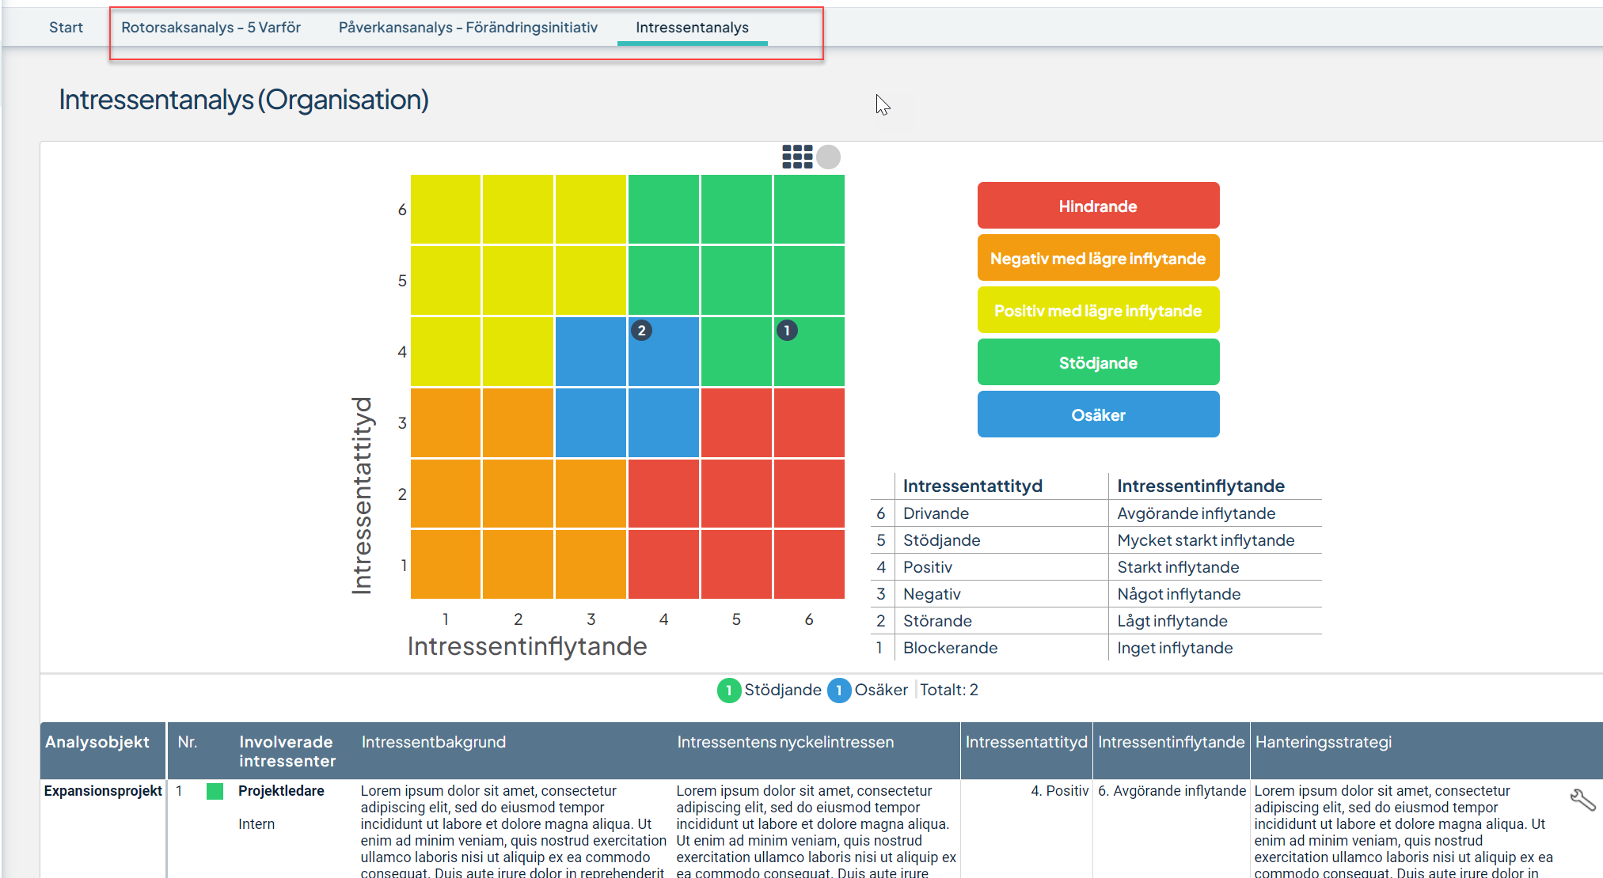Screen dimensions: 1603x878
Task: Click '6. Avgörande inflytande' cell
Action: click(x=1172, y=791)
